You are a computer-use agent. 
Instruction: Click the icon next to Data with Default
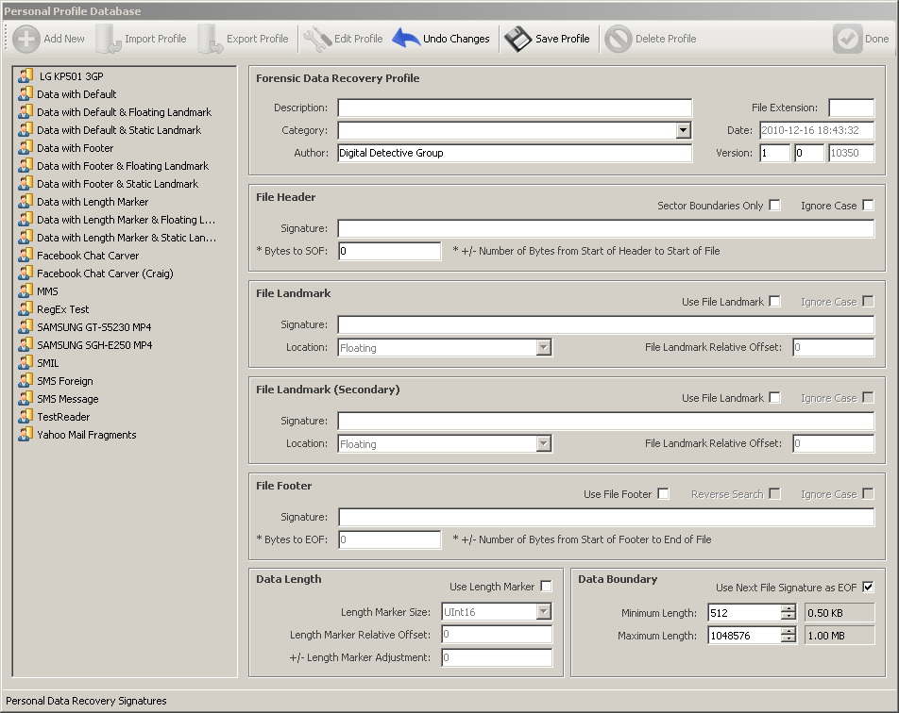[x=25, y=93]
